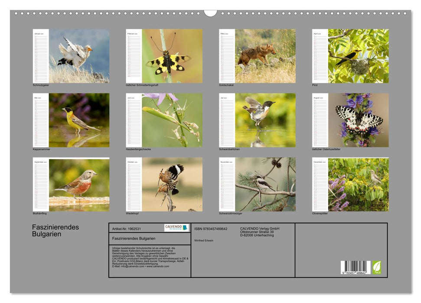Select the Schwarzkehlchen July photo
The height and width of the screenshot is (303, 421).
click(265, 120)
